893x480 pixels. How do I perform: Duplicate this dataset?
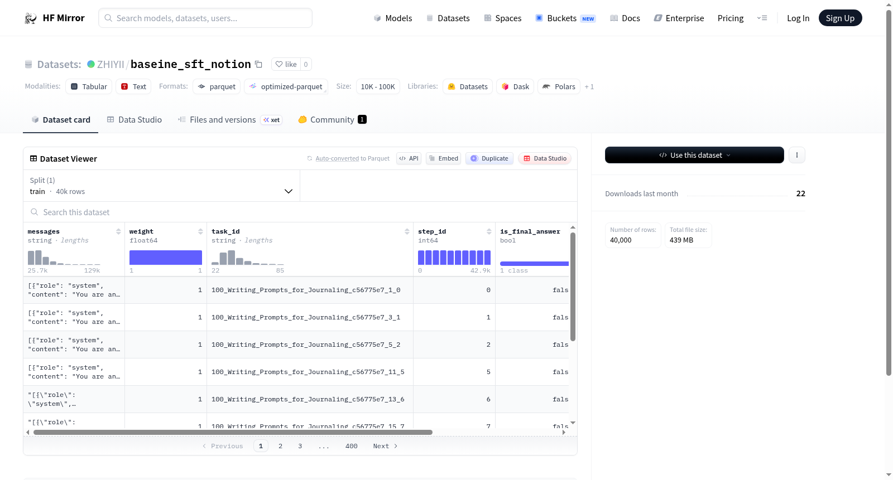tap(489, 158)
